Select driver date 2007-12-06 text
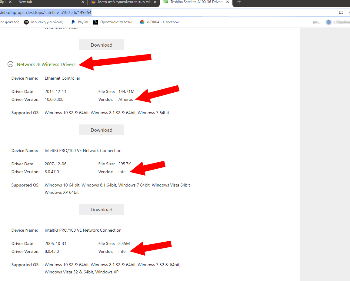Image resolution: width=350 pixels, height=281 pixels. [x=55, y=164]
